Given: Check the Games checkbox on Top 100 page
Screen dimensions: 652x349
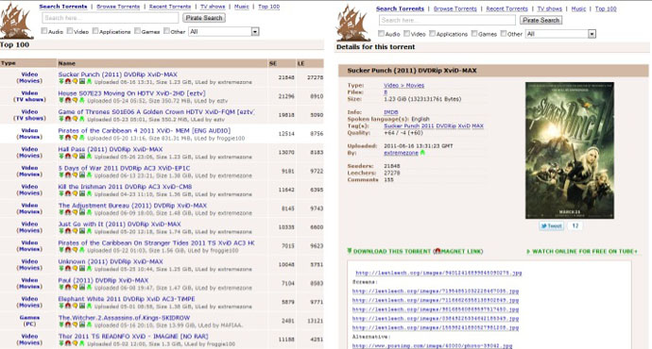Looking at the screenshot, I should (x=137, y=31).
